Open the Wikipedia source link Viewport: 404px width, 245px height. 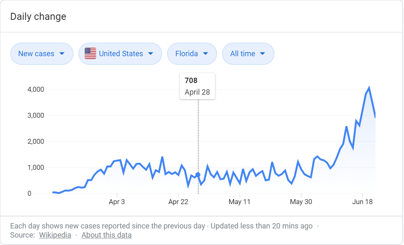coord(55,235)
